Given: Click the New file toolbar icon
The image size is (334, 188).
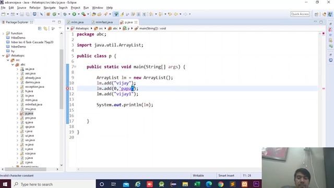Looking at the screenshot, I should point(4,14).
